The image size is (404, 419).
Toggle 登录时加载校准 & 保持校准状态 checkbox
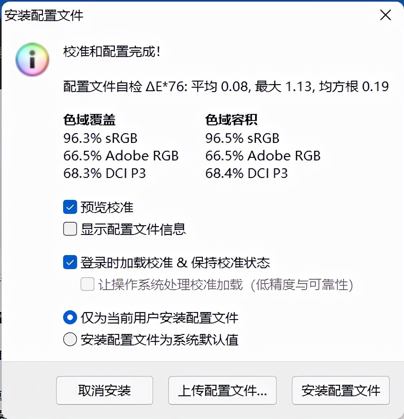(70, 263)
